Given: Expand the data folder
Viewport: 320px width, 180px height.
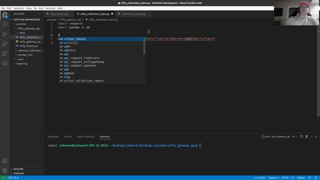Looking at the screenshot, I should coord(27,33).
